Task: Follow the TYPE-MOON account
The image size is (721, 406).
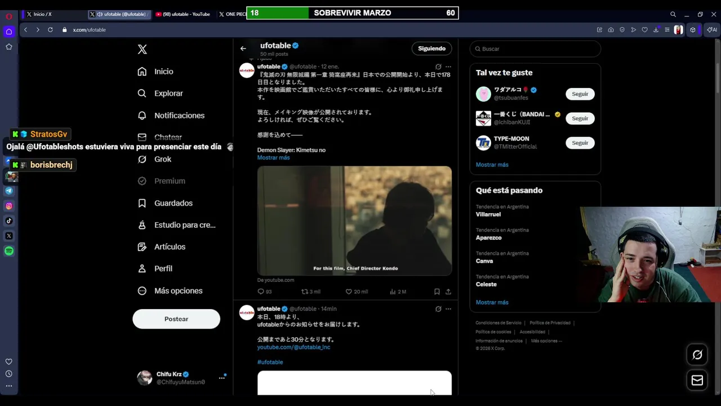Action: tap(580, 143)
